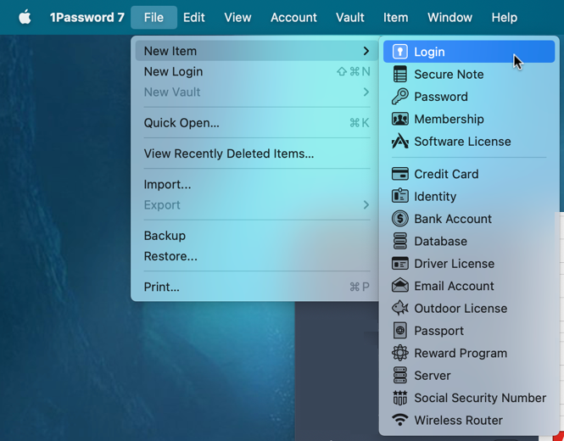
Task: Pick Server label text
Action: pos(433,376)
